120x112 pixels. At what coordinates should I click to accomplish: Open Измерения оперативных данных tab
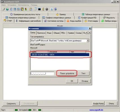(x=21, y=18)
